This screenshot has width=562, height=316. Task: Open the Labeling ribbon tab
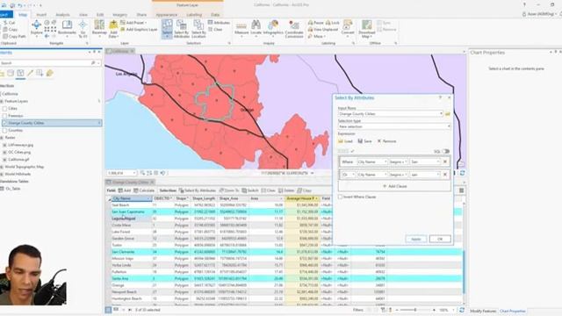click(x=194, y=15)
